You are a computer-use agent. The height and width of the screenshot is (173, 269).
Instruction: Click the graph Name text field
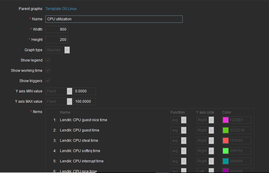click(x=114, y=19)
